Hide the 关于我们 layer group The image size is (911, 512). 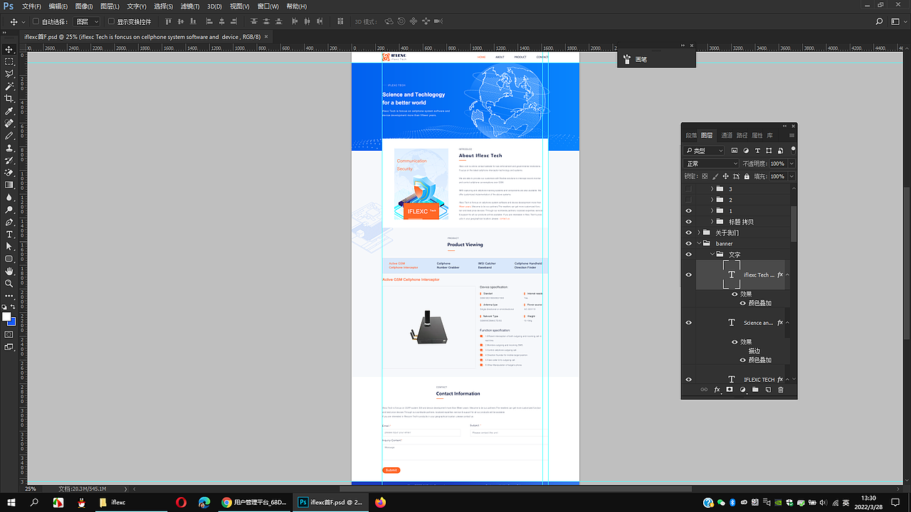click(688, 233)
